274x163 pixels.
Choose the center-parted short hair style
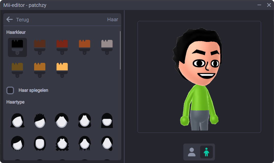[x=62, y=120]
